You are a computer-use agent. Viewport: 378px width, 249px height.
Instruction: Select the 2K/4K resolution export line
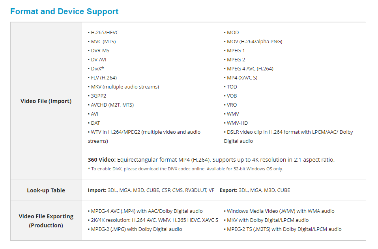coord(154,220)
